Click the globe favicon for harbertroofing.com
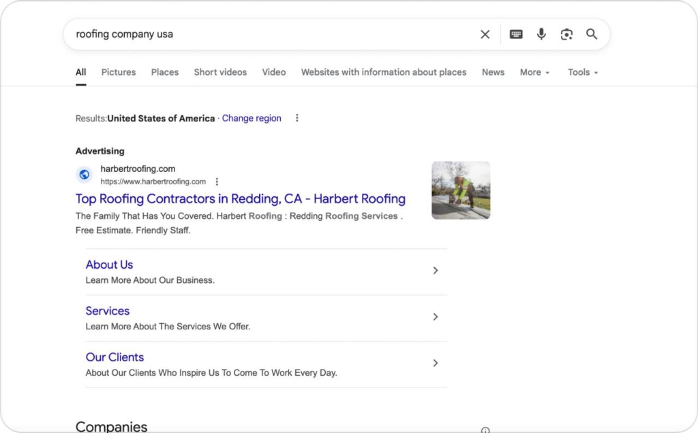Image resolution: width=698 pixels, height=433 pixels. click(x=84, y=175)
